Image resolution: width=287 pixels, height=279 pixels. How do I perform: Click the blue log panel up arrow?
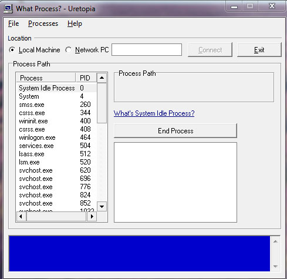[275, 241]
